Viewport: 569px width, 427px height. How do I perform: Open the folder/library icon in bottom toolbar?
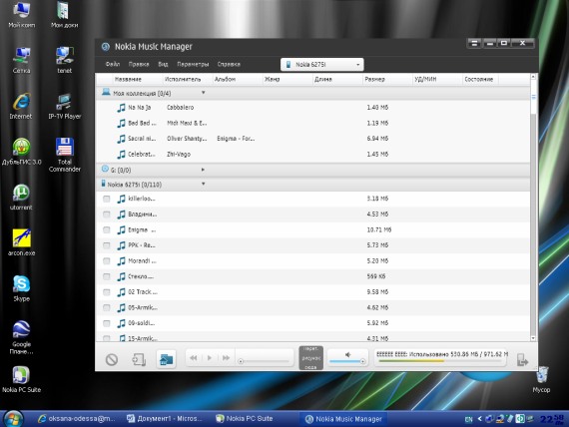[x=166, y=359]
